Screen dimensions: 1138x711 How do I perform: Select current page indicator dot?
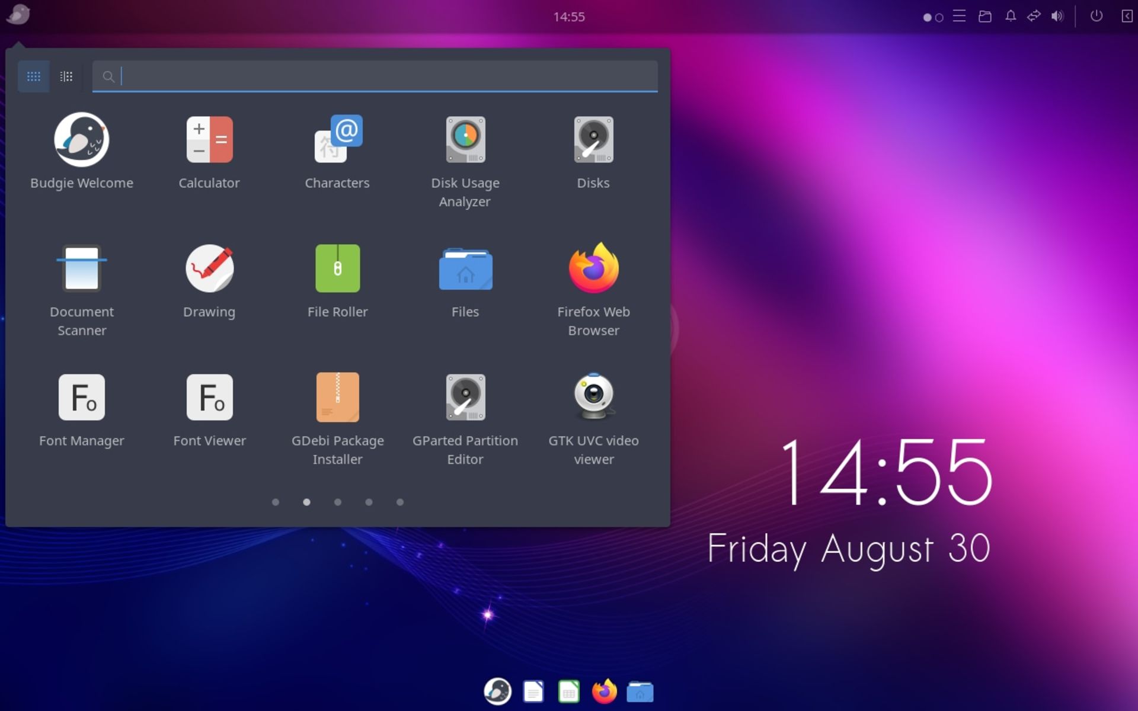(x=306, y=501)
